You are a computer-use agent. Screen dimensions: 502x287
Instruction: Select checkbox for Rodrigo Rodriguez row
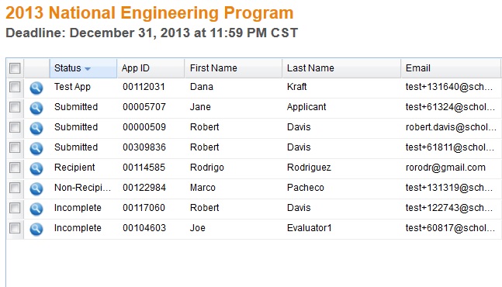tap(15, 168)
